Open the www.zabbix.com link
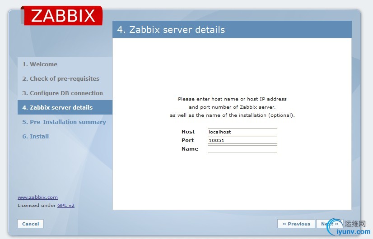 click(x=37, y=197)
